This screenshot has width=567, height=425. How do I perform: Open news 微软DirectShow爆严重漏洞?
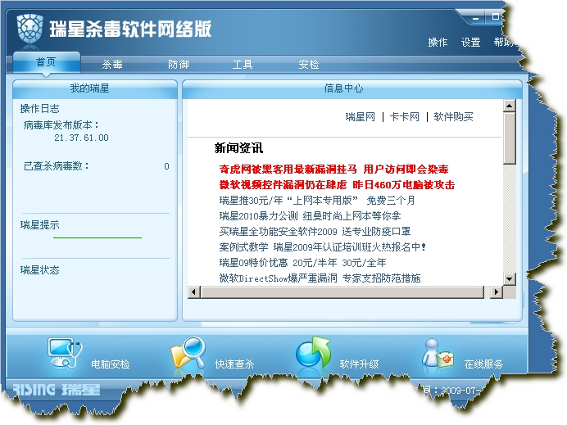coord(320,278)
